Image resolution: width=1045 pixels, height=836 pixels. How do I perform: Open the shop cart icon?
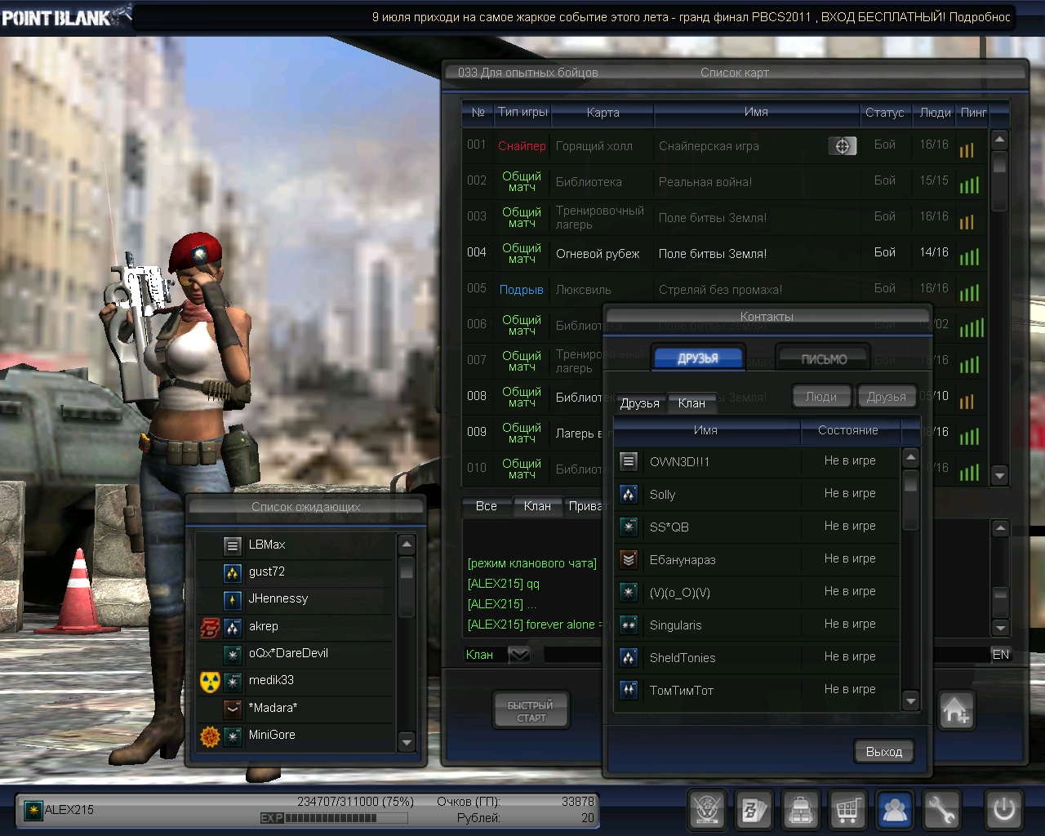848,810
